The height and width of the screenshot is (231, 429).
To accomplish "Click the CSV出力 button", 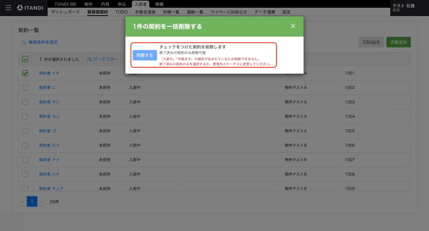I will (371, 42).
